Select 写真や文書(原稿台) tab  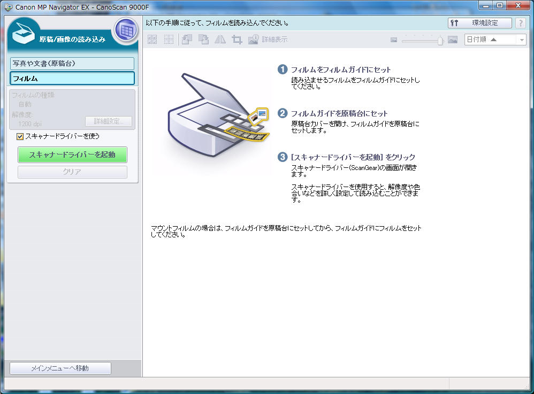coord(72,63)
